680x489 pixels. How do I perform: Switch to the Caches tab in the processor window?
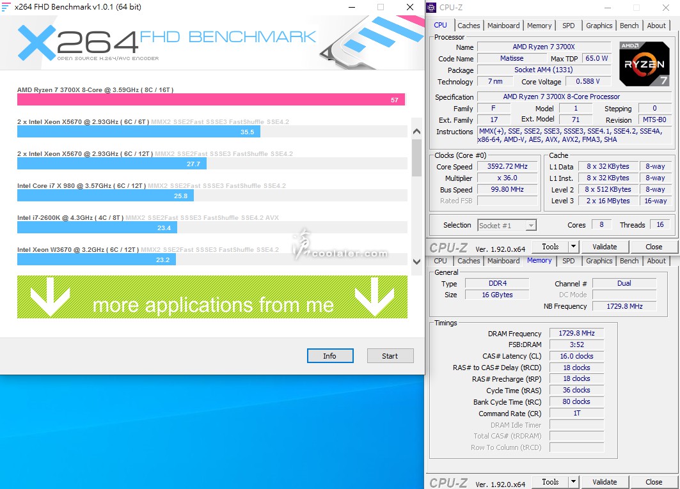tap(468, 26)
